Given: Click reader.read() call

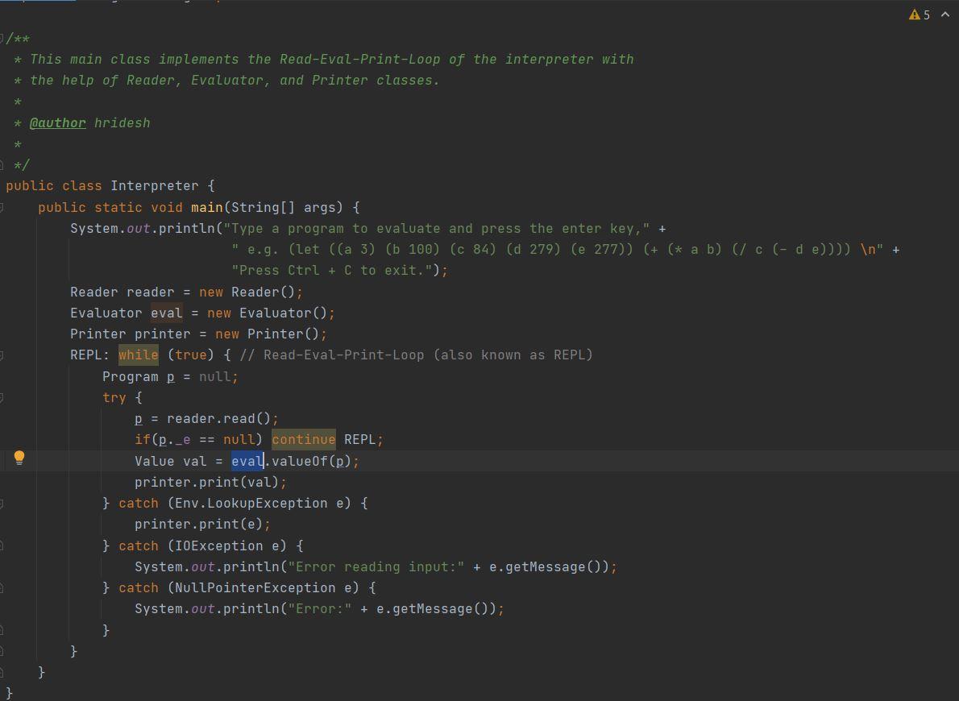Looking at the screenshot, I should (x=218, y=418).
